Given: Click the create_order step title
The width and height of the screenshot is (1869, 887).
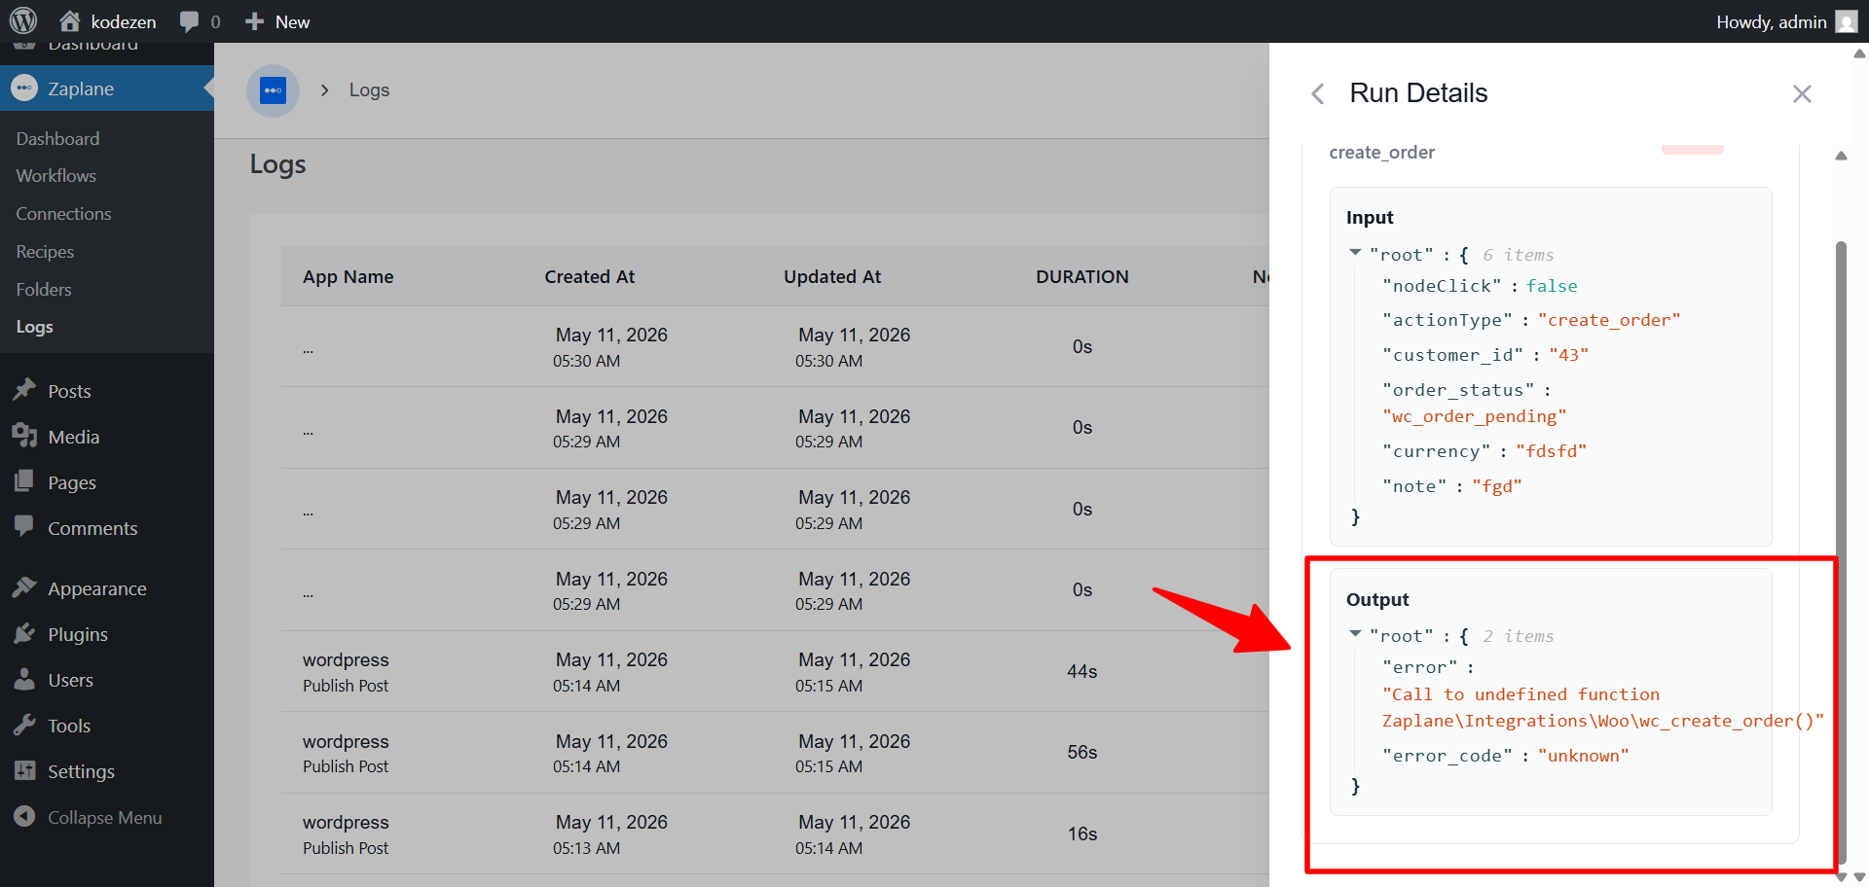Looking at the screenshot, I should pyautogui.click(x=1381, y=152).
